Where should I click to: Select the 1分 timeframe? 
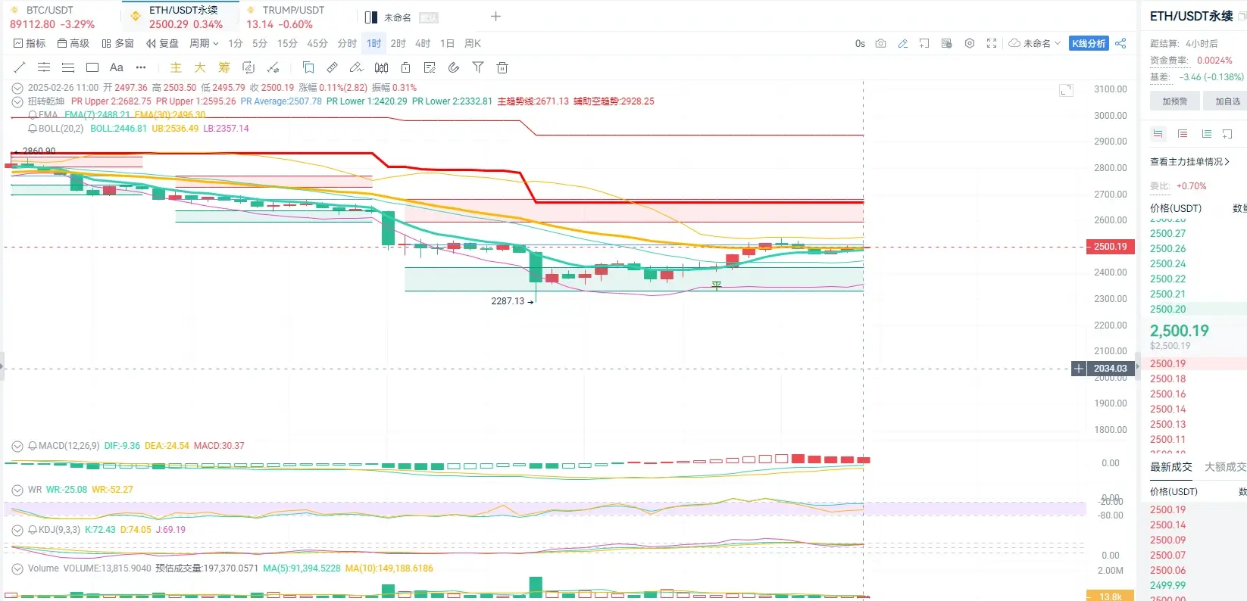236,43
